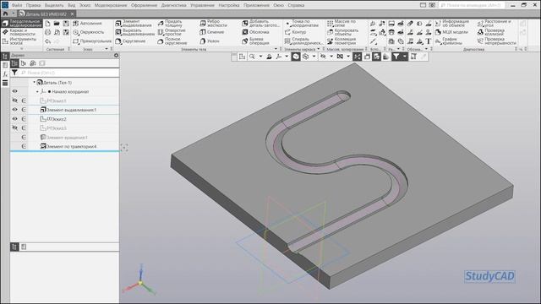
Task: Open the Справка menu
Action: pyautogui.click(x=296, y=5)
